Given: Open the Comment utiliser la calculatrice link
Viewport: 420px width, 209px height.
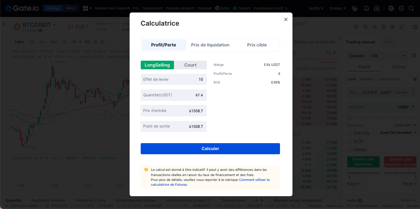Looking at the screenshot, I should 254,180.
